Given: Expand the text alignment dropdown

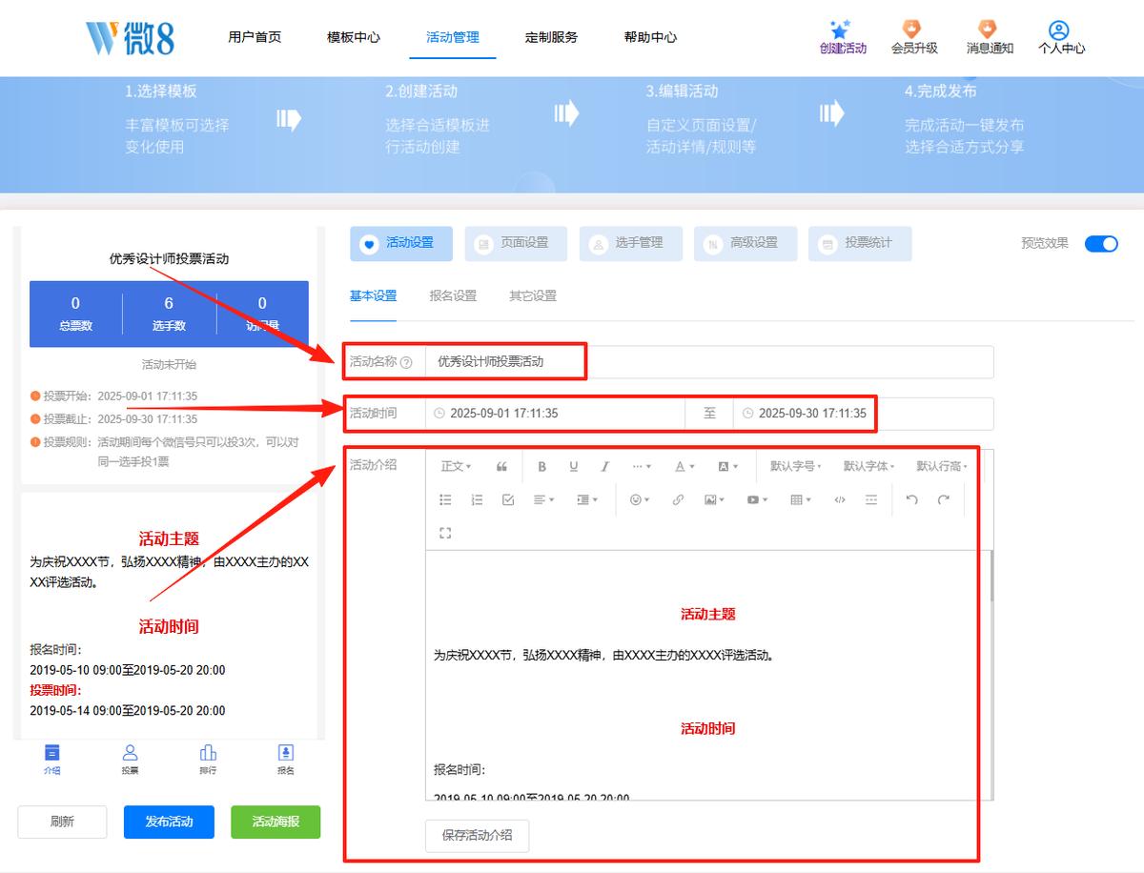Looking at the screenshot, I should click(543, 499).
